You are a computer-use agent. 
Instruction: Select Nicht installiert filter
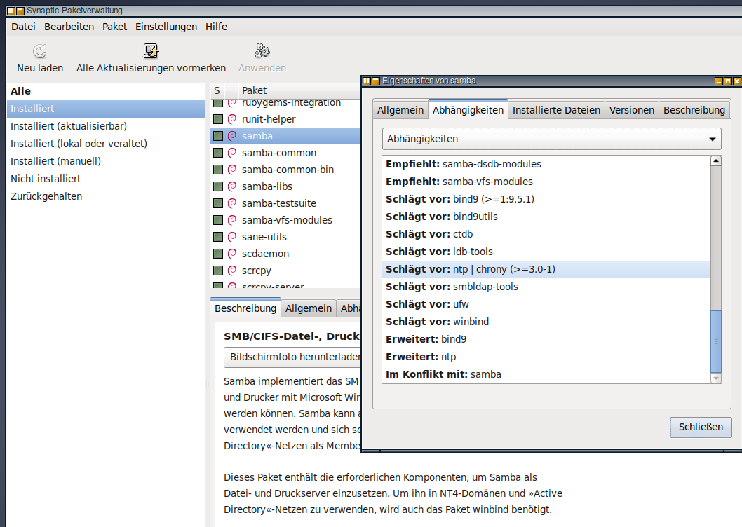click(x=107, y=179)
